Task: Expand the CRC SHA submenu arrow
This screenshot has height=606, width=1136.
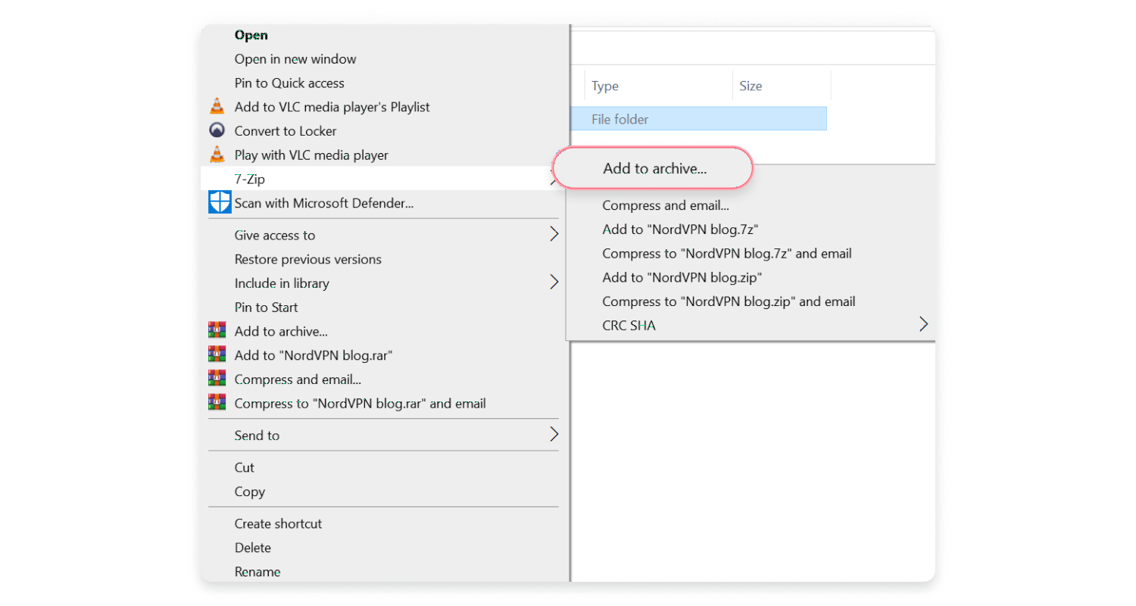Action: [x=923, y=325]
